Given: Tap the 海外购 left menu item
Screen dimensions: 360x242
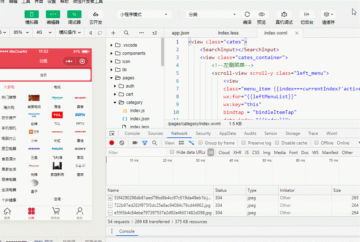Looking at the screenshot, I should coord(9,107).
